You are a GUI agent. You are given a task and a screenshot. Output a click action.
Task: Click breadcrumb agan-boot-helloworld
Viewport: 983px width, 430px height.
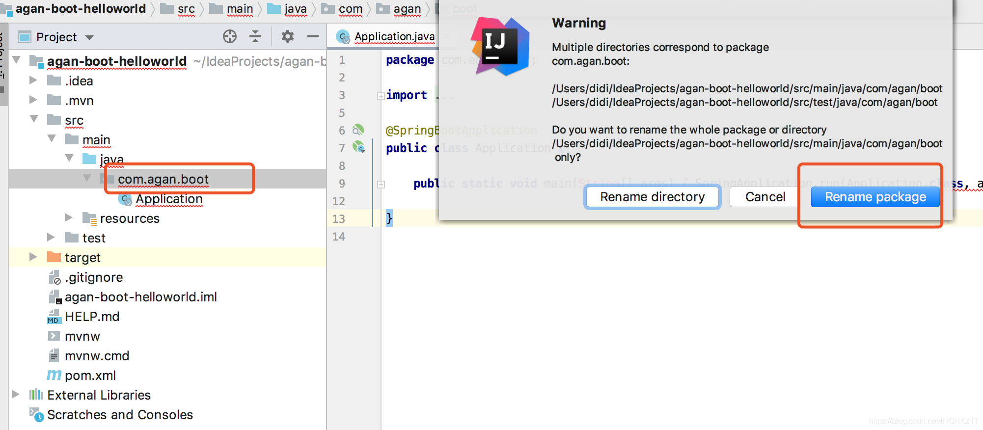81,9
